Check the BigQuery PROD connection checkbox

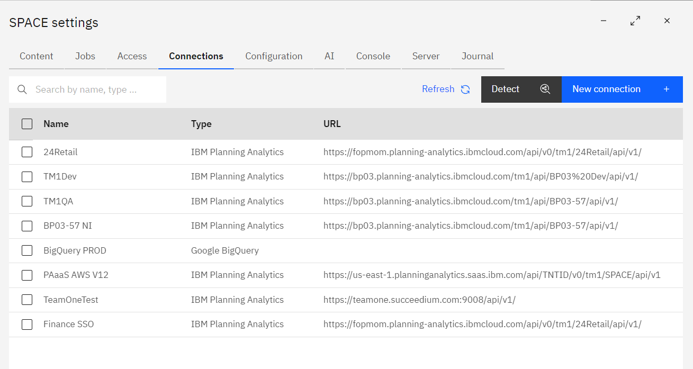(x=27, y=250)
